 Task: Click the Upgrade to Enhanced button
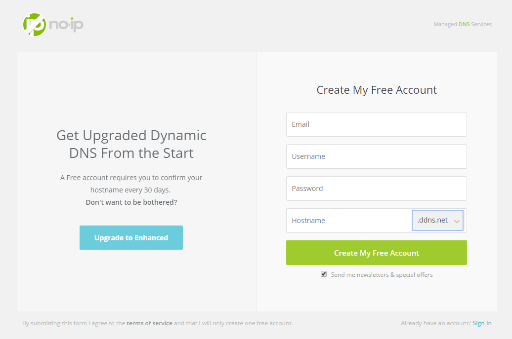tap(131, 238)
